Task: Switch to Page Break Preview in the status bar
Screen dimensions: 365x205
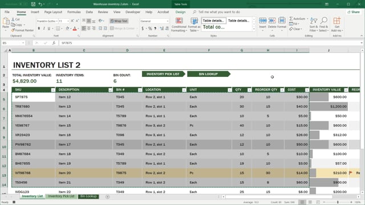Action: pyautogui.click(x=318, y=202)
